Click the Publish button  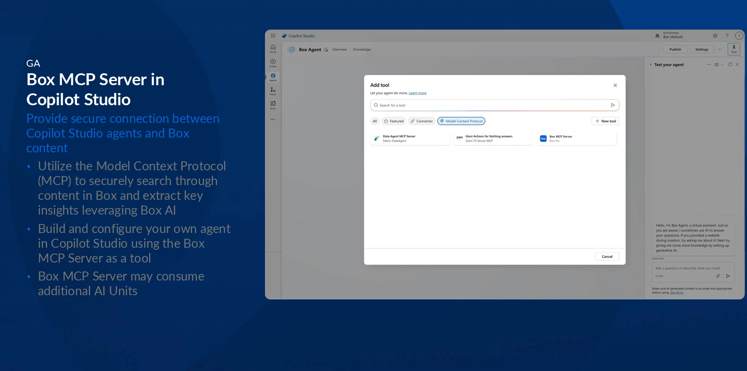pos(675,50)
